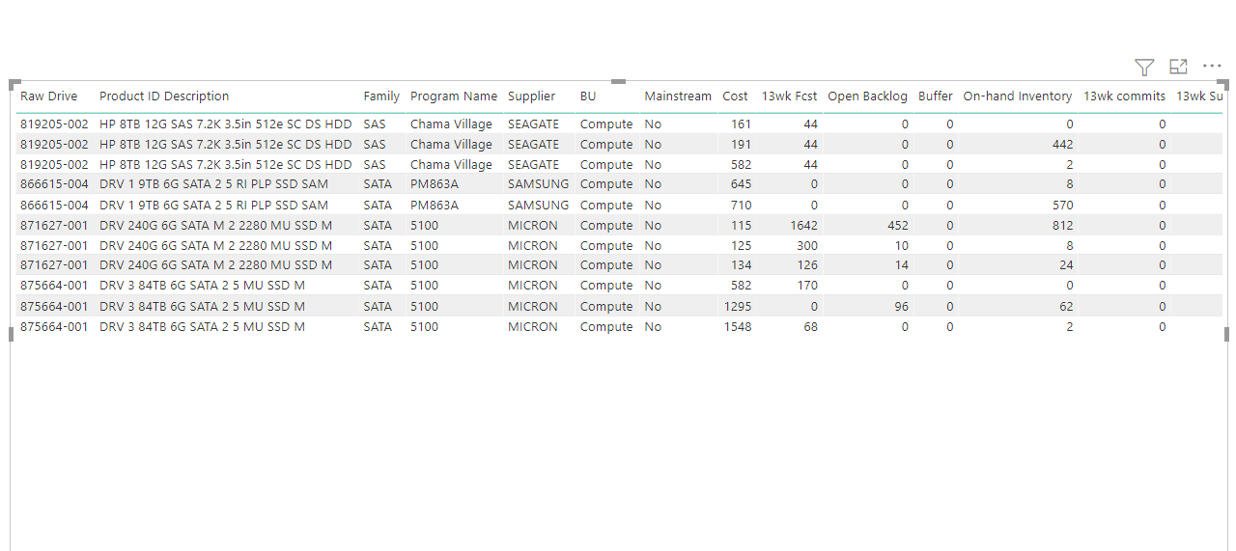Click on-hand inventory value 442
This screenshot has height=551, width=1236.
tap(1062, 145)
